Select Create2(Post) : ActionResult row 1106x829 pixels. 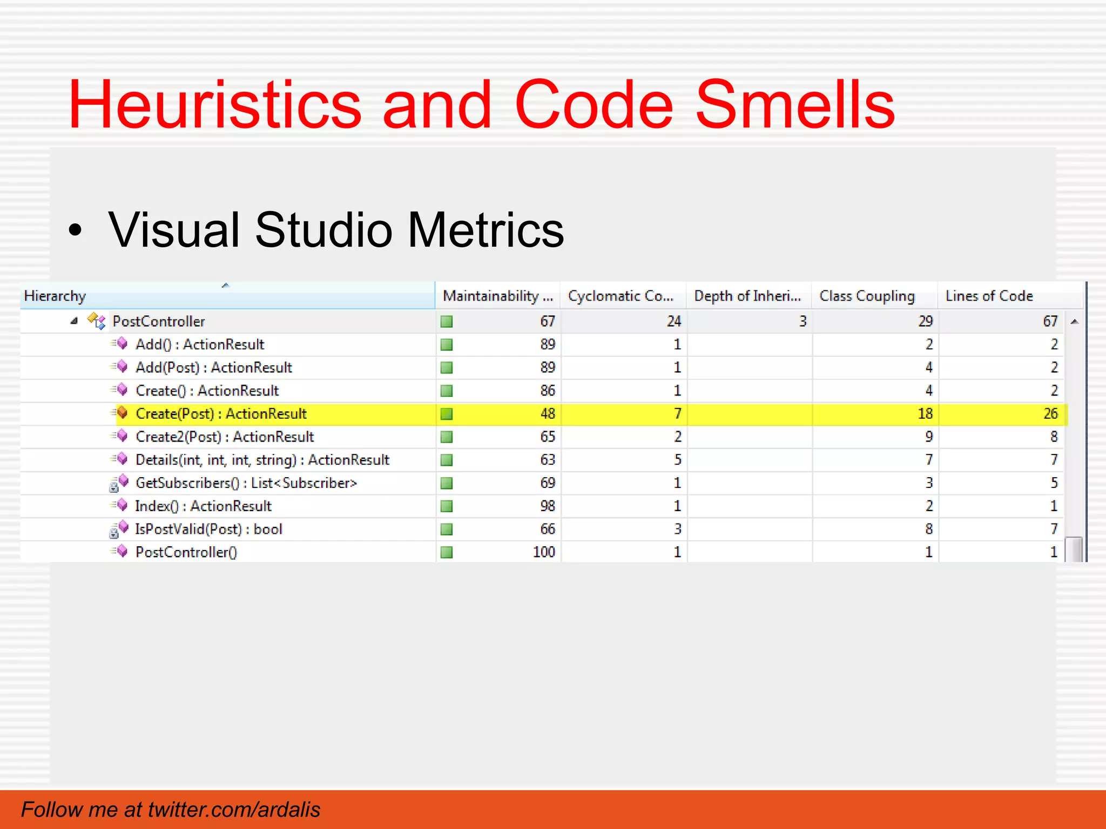(224, 437)
